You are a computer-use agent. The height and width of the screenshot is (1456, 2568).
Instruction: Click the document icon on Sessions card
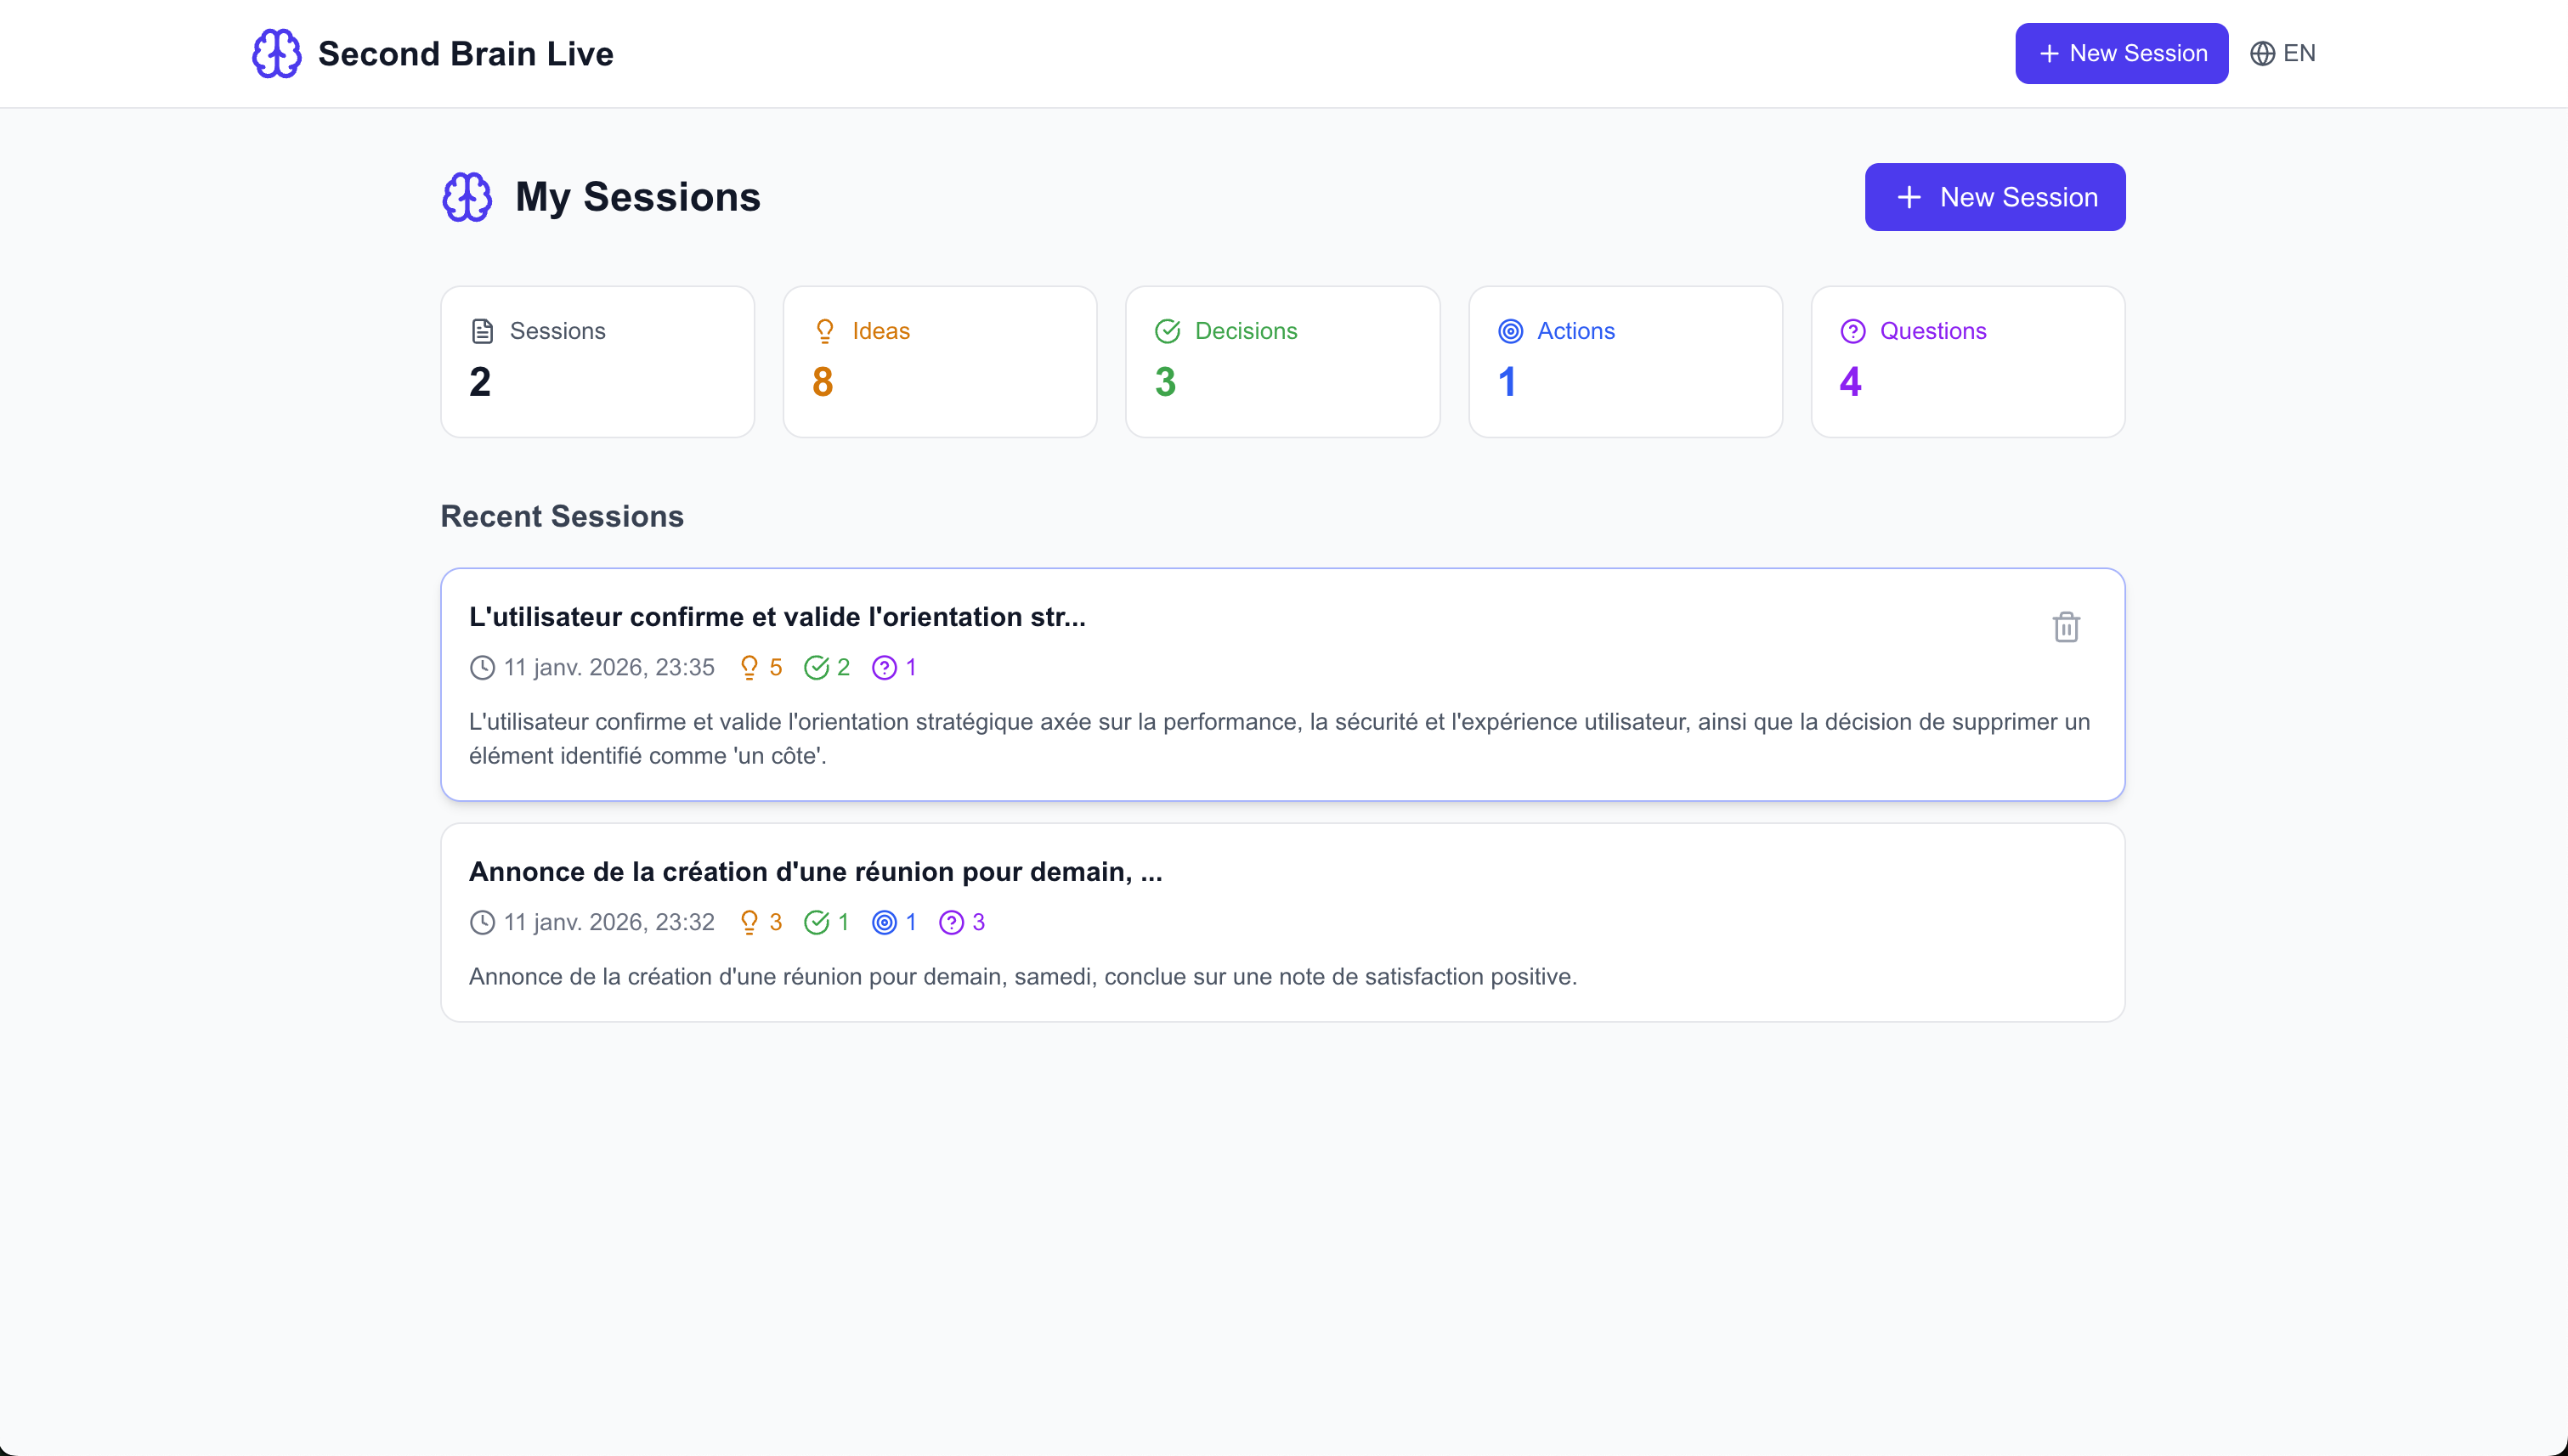pos(482,331)
